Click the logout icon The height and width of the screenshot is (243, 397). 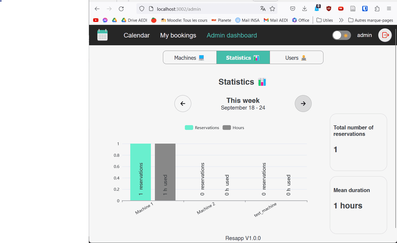click(x=385, y=35)
